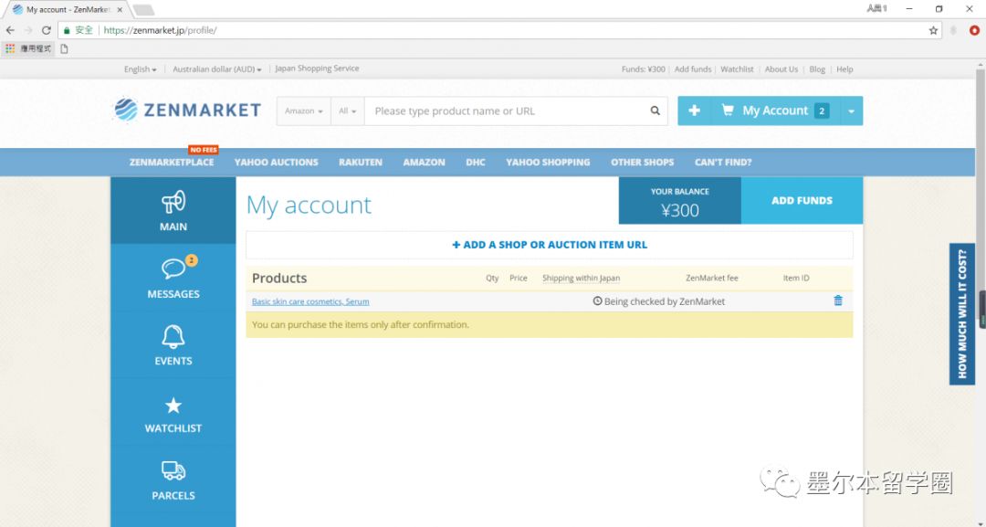Click the Funds: ¥300 top link

[644, 69]
